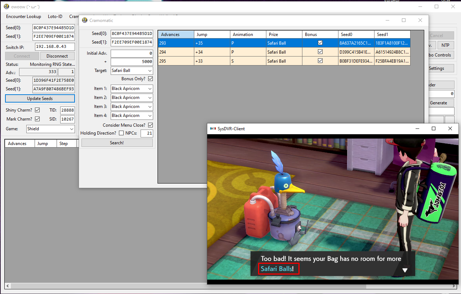Click Cramomatic Seed[1] input field
This screenshot has width=461, height=294.
[x=132, y=42]
